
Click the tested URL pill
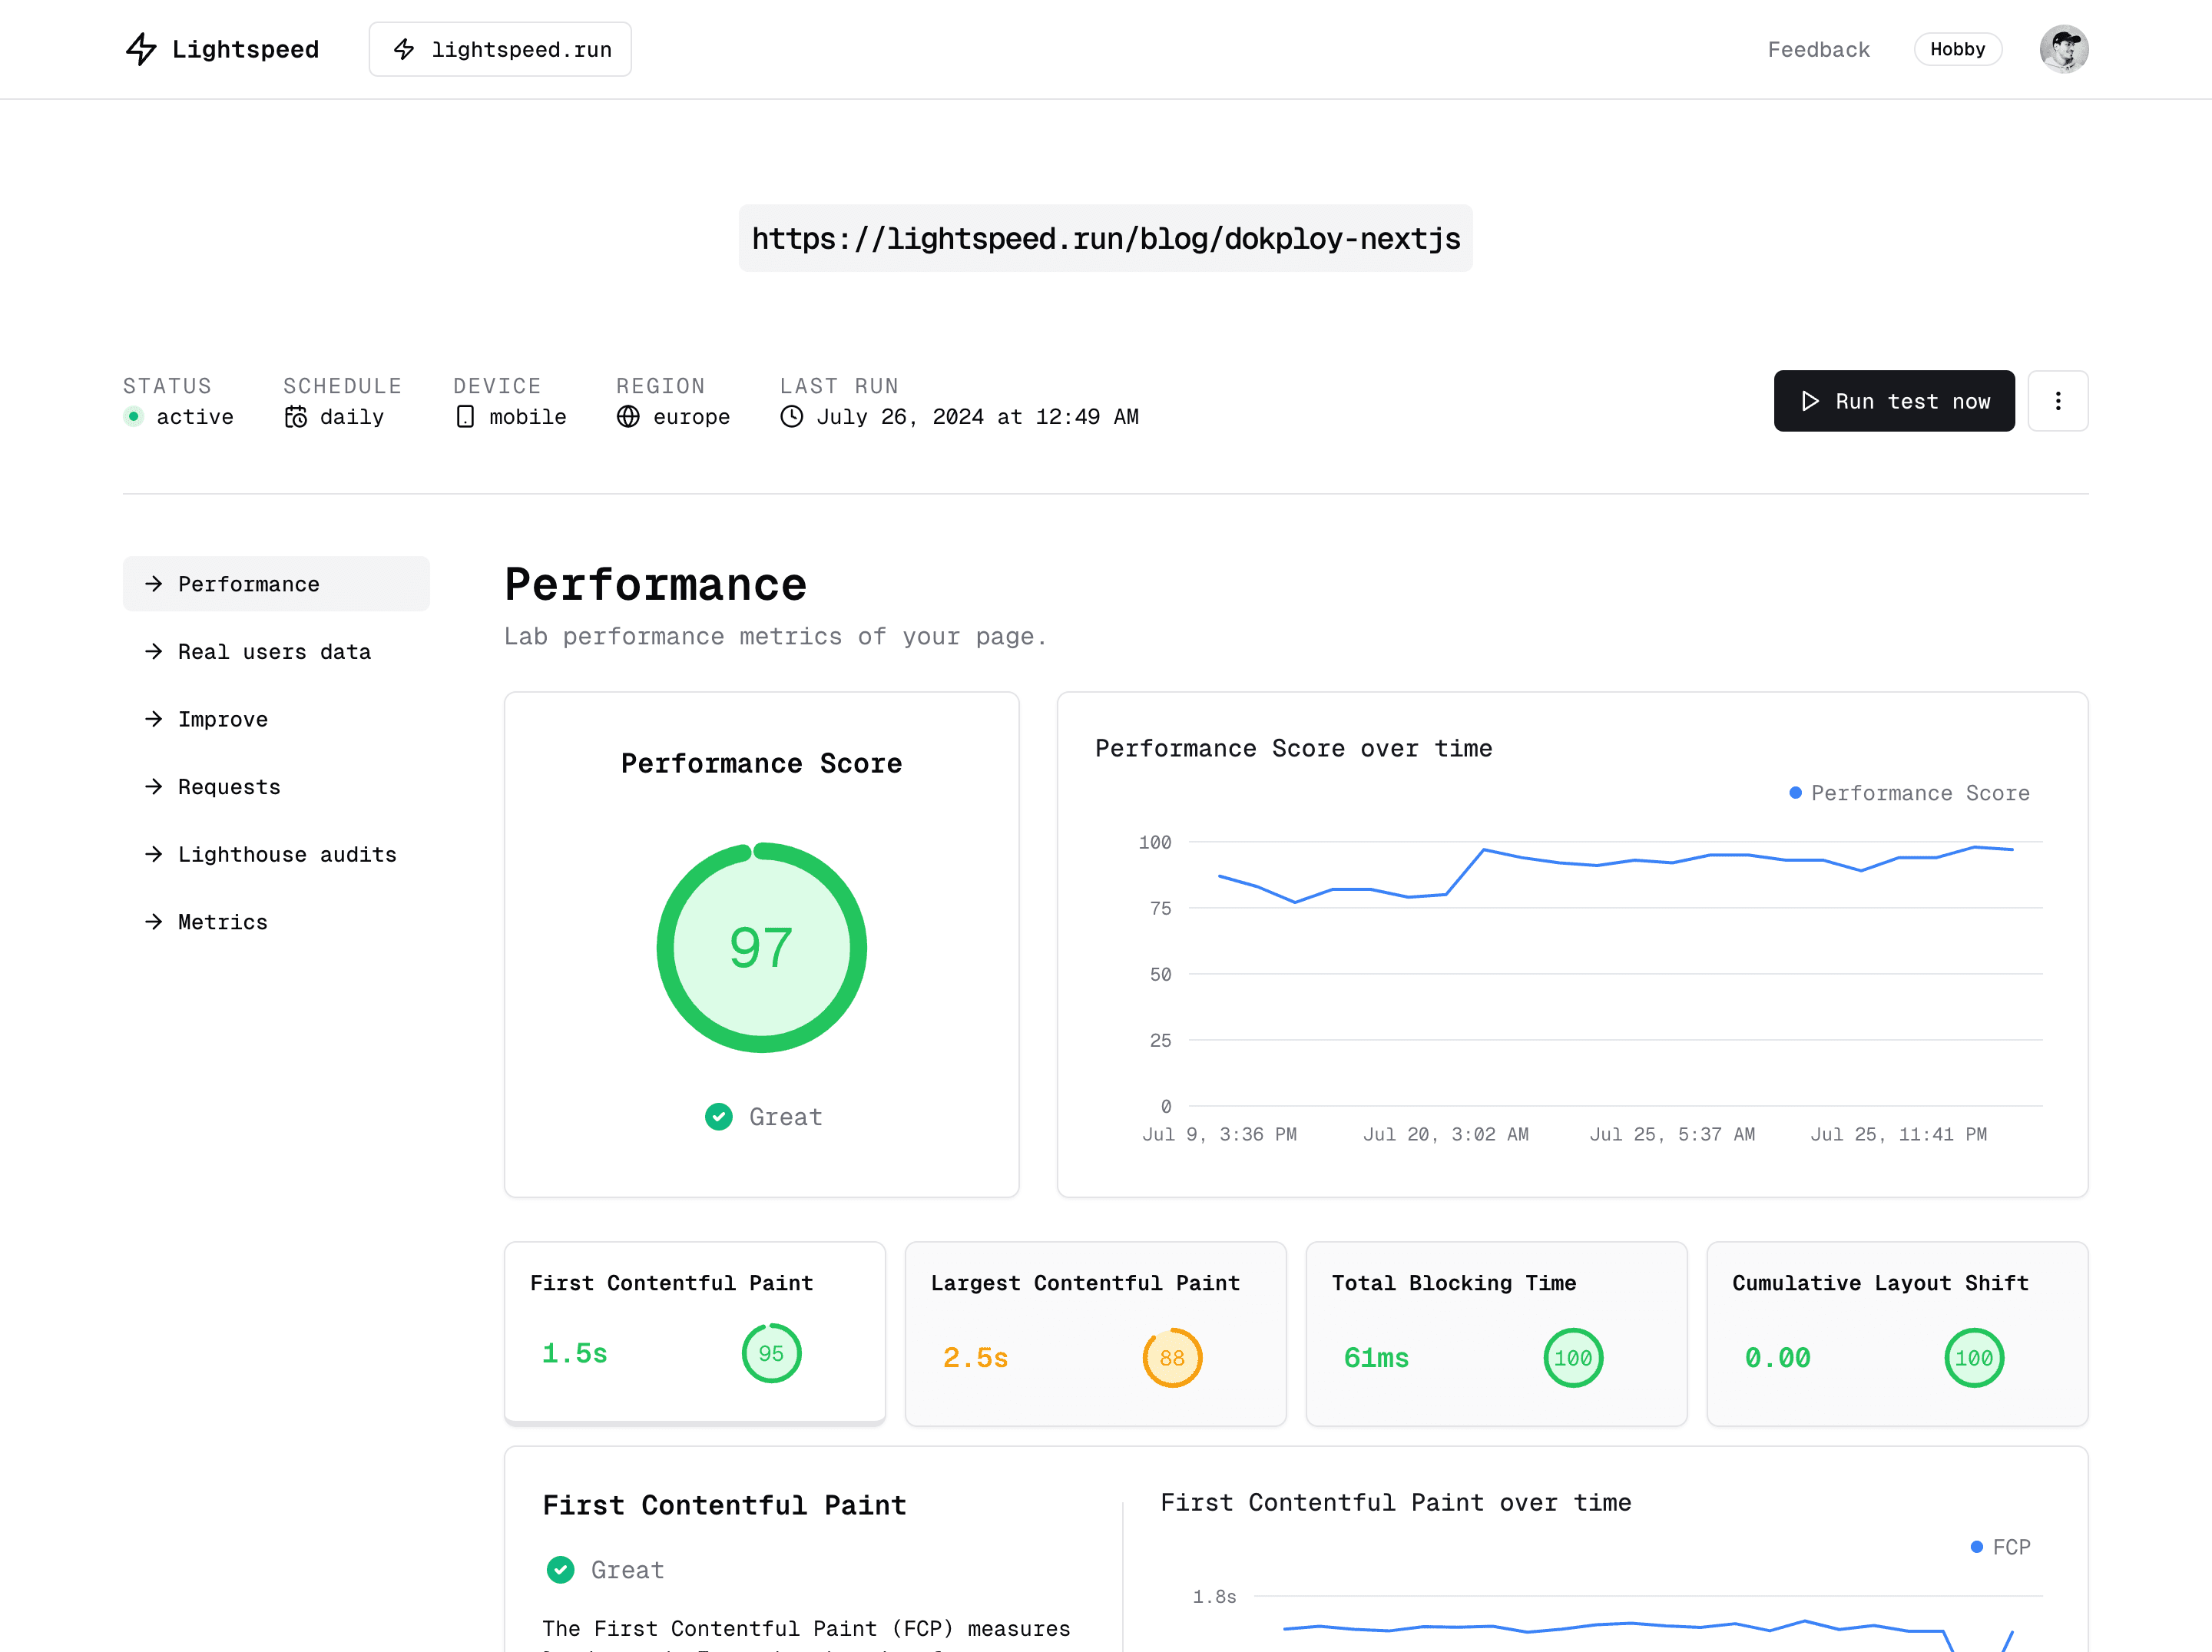click(x=1105, y=238)
